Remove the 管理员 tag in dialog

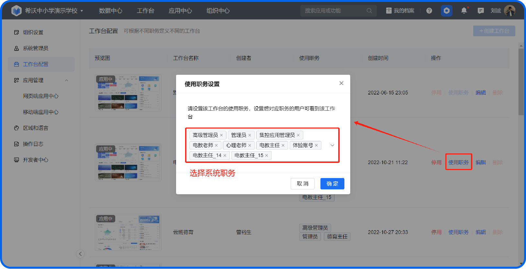click(x=250, y=135)
